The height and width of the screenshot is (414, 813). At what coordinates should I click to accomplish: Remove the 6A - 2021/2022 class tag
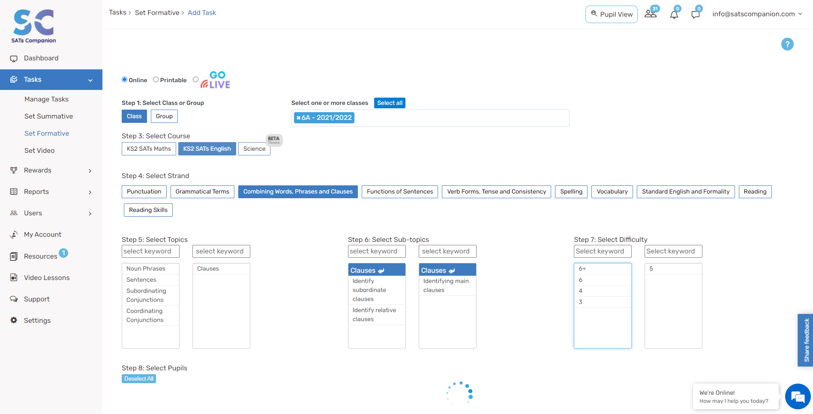click(298, 118)
